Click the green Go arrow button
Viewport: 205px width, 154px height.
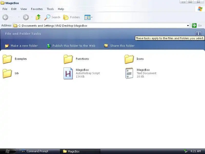(x=194, y=25)
